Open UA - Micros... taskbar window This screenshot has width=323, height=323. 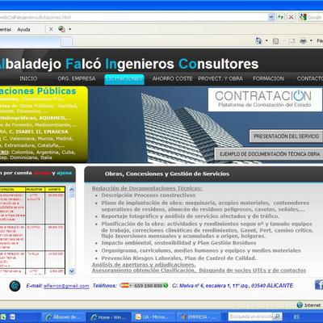pyautogui.click(x=154, y=317)
